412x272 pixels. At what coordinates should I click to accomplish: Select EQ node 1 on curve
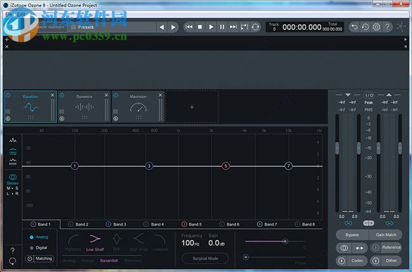click(x=75, y=166)
